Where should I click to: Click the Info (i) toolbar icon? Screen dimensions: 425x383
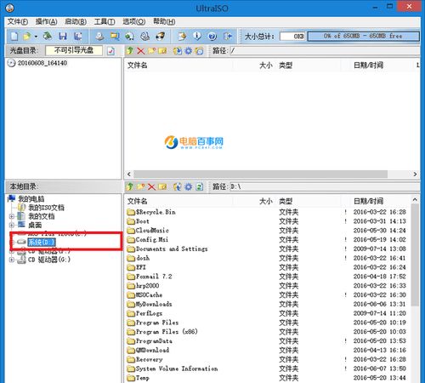coord(197,36)
